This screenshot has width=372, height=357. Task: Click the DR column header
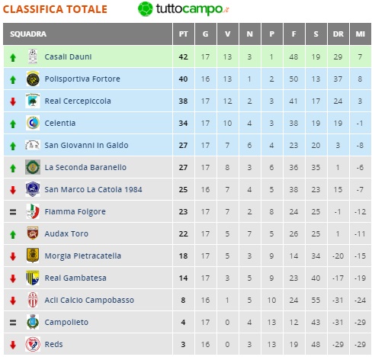click(338, 34)
